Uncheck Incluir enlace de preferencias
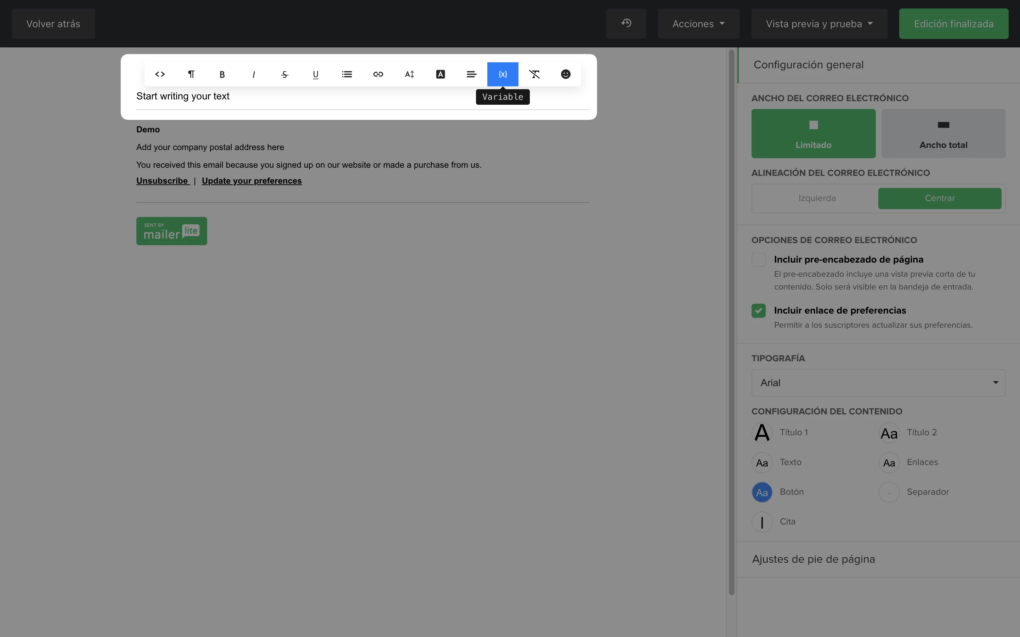 (x=758, y=310)
